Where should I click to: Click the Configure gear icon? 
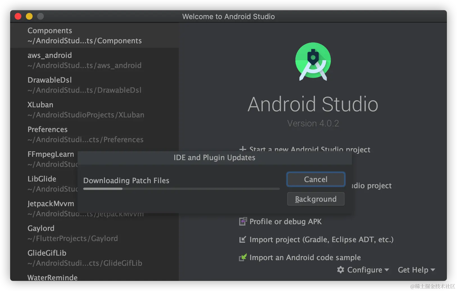(x=341, y=270)
